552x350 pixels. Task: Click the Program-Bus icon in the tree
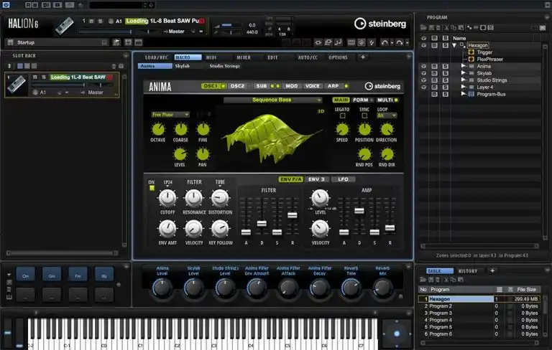pyautogui.click(x=471, y=94)
